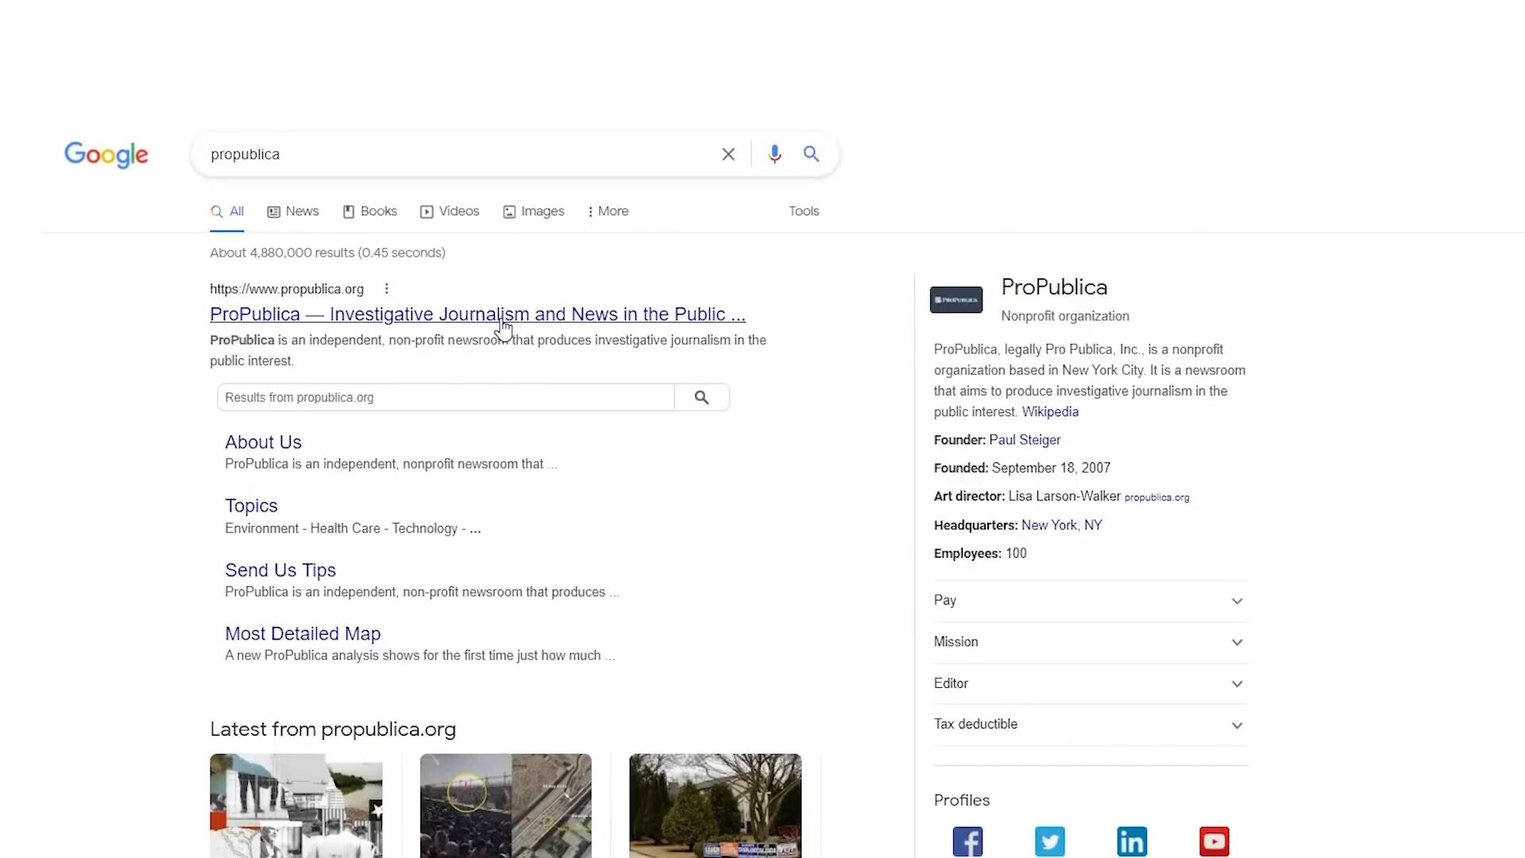Image resolution: width=1525 pixels, height=858 pixels.
Task: Expand the Tax deductible section
Action: (x=1090, y=725)
